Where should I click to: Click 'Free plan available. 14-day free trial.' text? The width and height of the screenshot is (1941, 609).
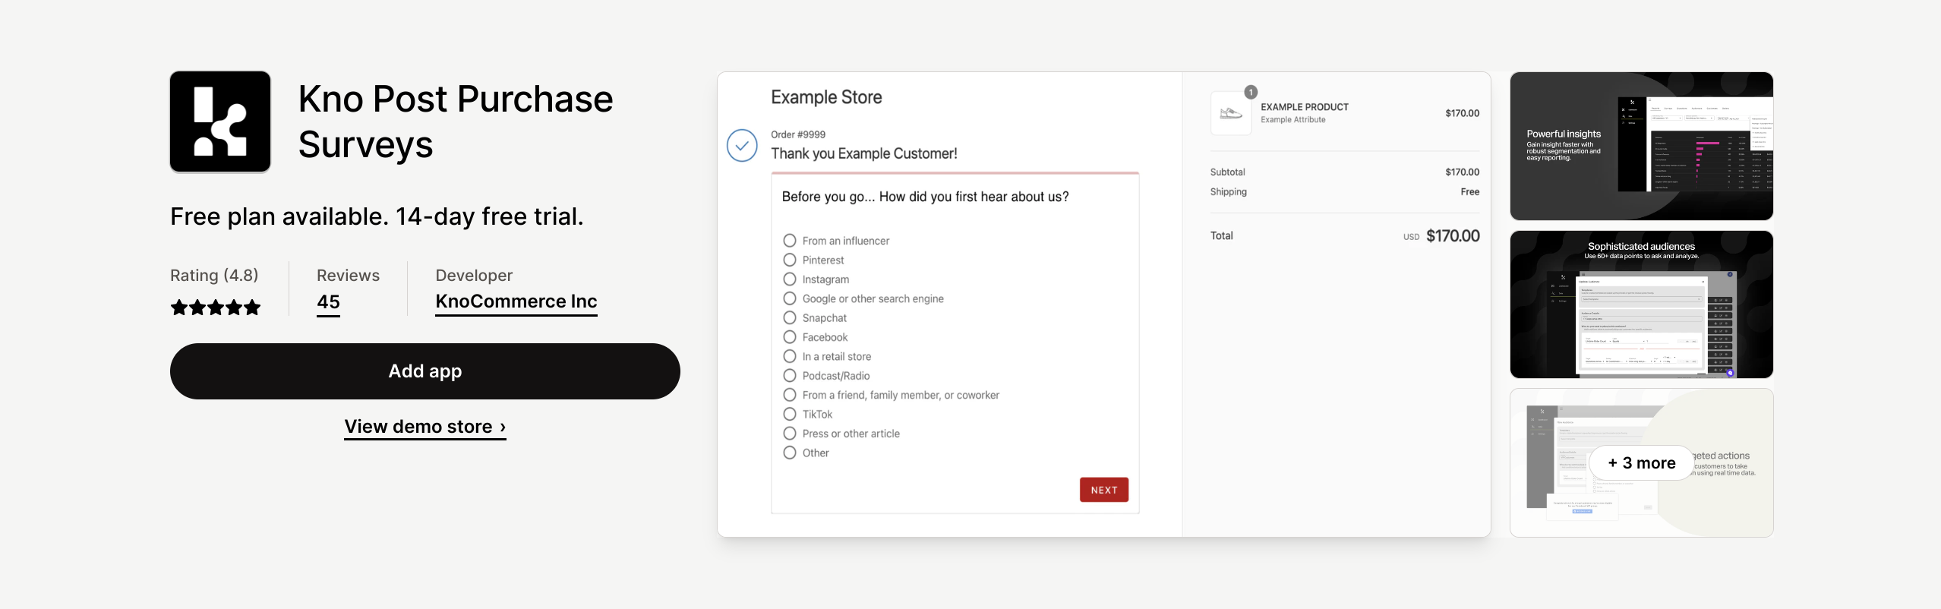(377, 216)
